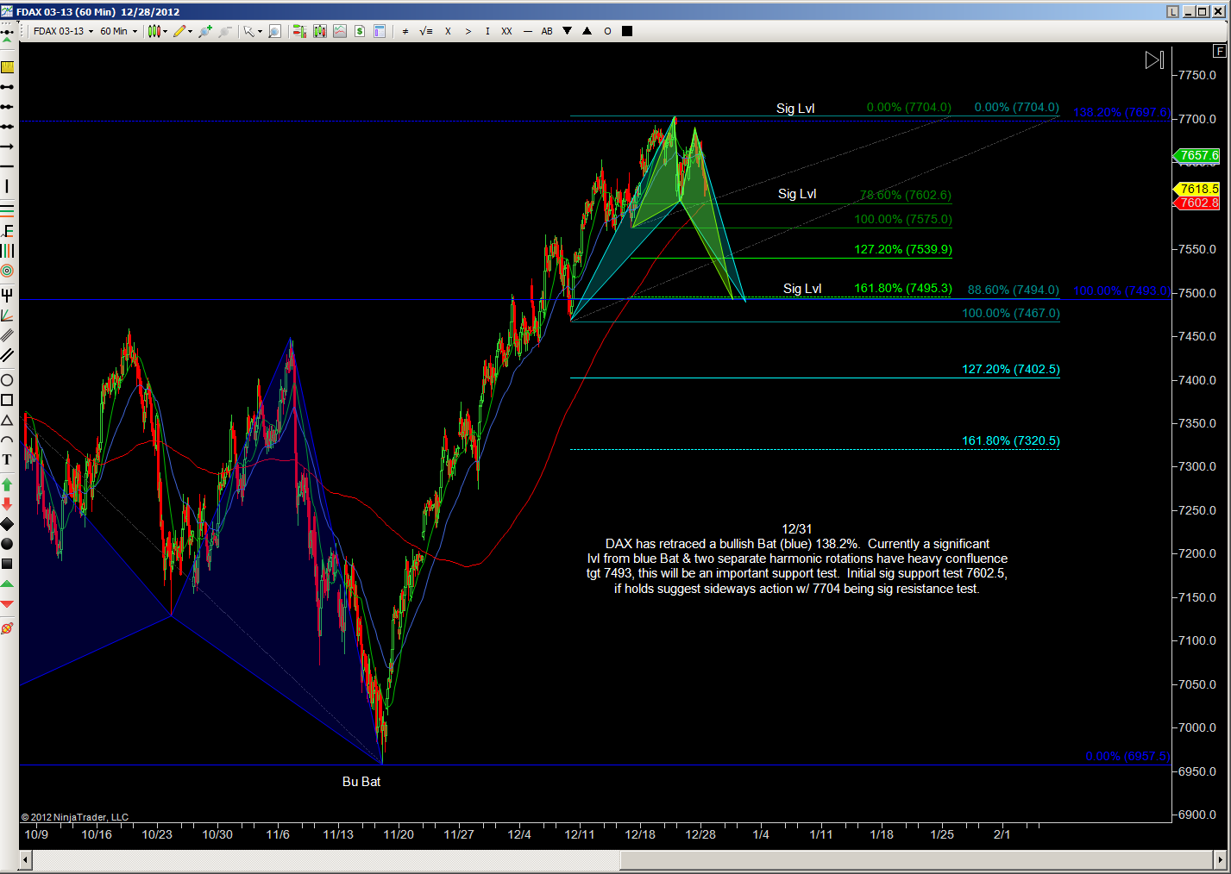Activate the Text drawing tool
The height and width of the screenshot is (874, 1231).
[7, 460]
